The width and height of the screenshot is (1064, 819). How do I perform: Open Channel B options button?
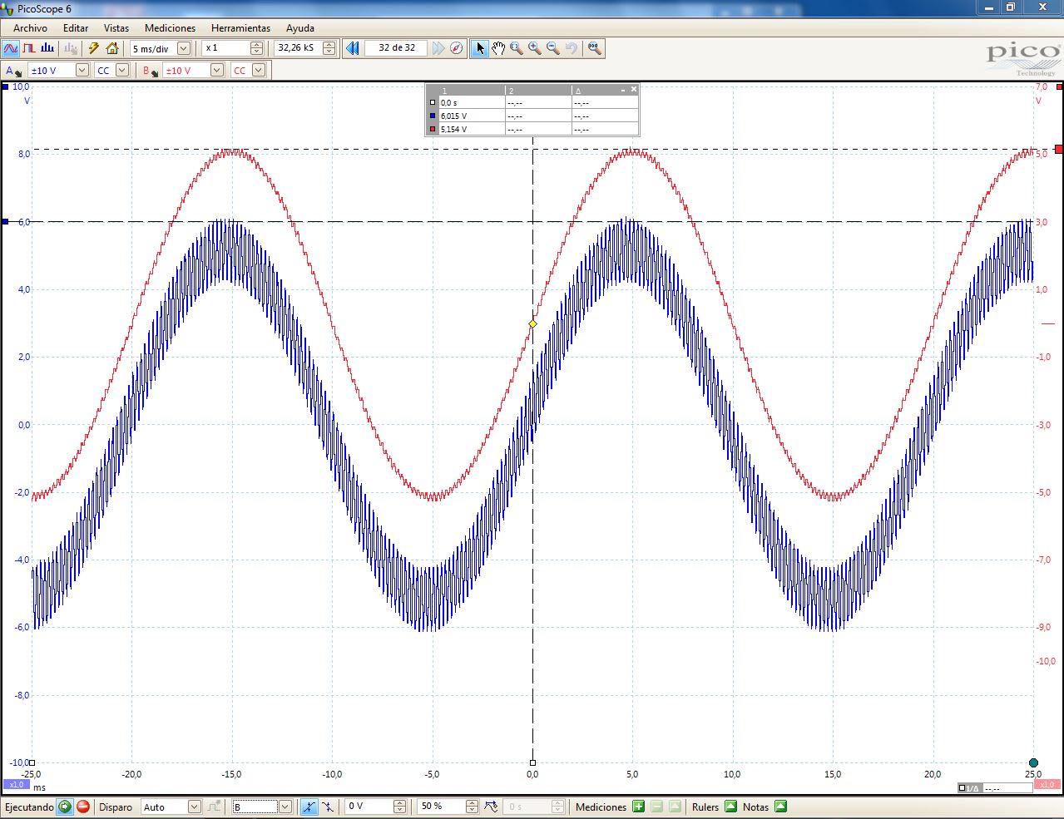(150, 71)
